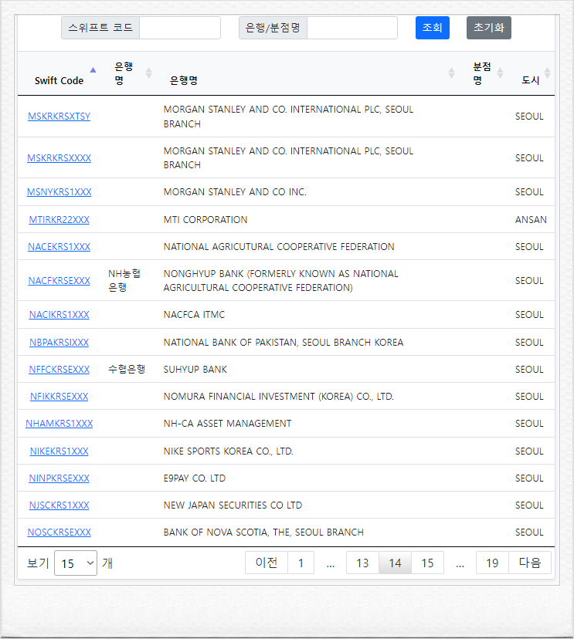
Task: Go to page 1
Action: (301, 563)
